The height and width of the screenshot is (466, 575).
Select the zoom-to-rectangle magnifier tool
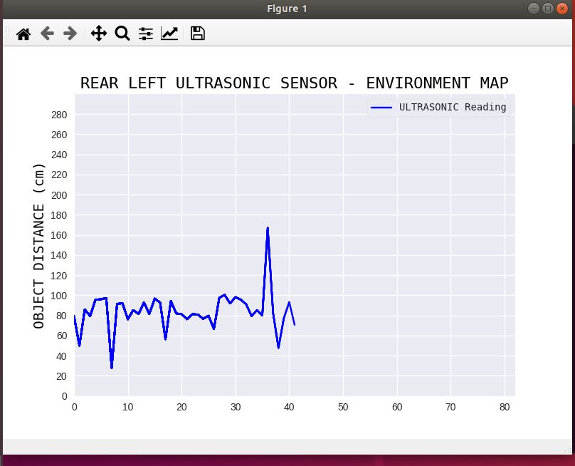122,33
